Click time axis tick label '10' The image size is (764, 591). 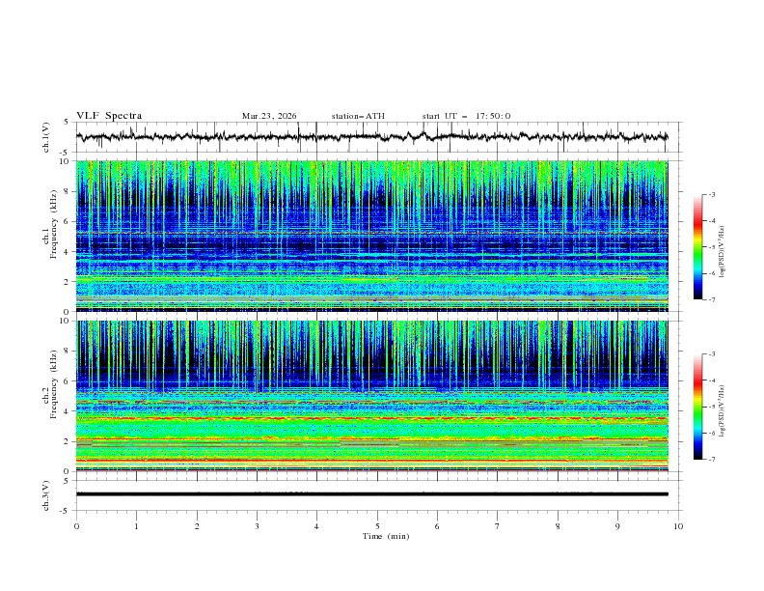(678, 526)
